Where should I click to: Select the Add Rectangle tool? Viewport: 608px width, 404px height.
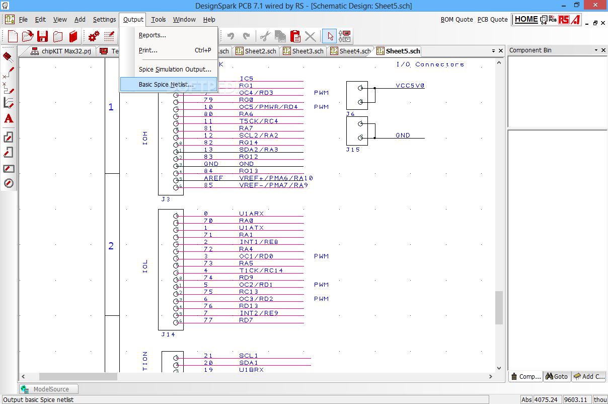[8, 168]
